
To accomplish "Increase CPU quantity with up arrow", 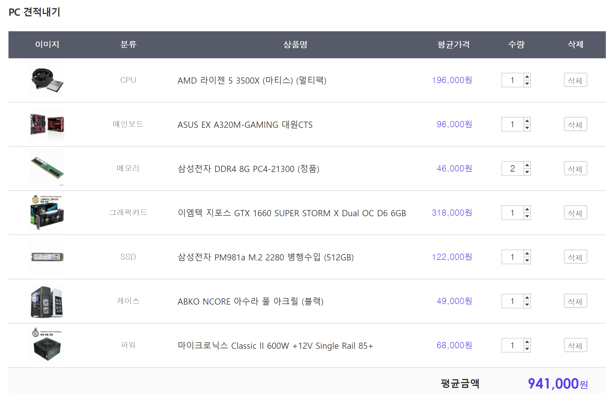I will point(527,77).
